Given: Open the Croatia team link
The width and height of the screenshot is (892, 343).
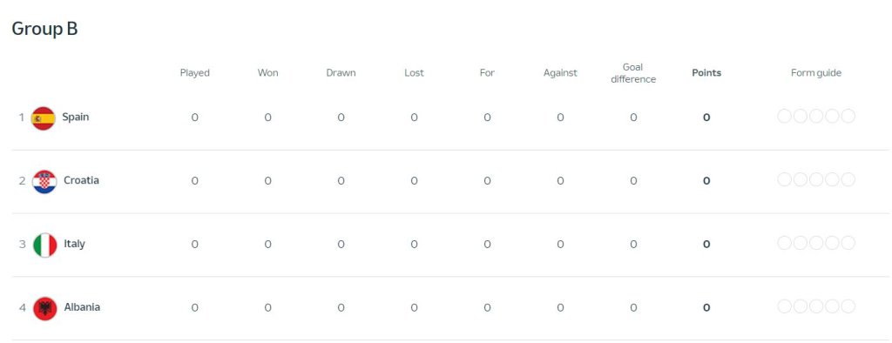Looking at the screenshot, I should pyautogui.click(x=81, y=180).
